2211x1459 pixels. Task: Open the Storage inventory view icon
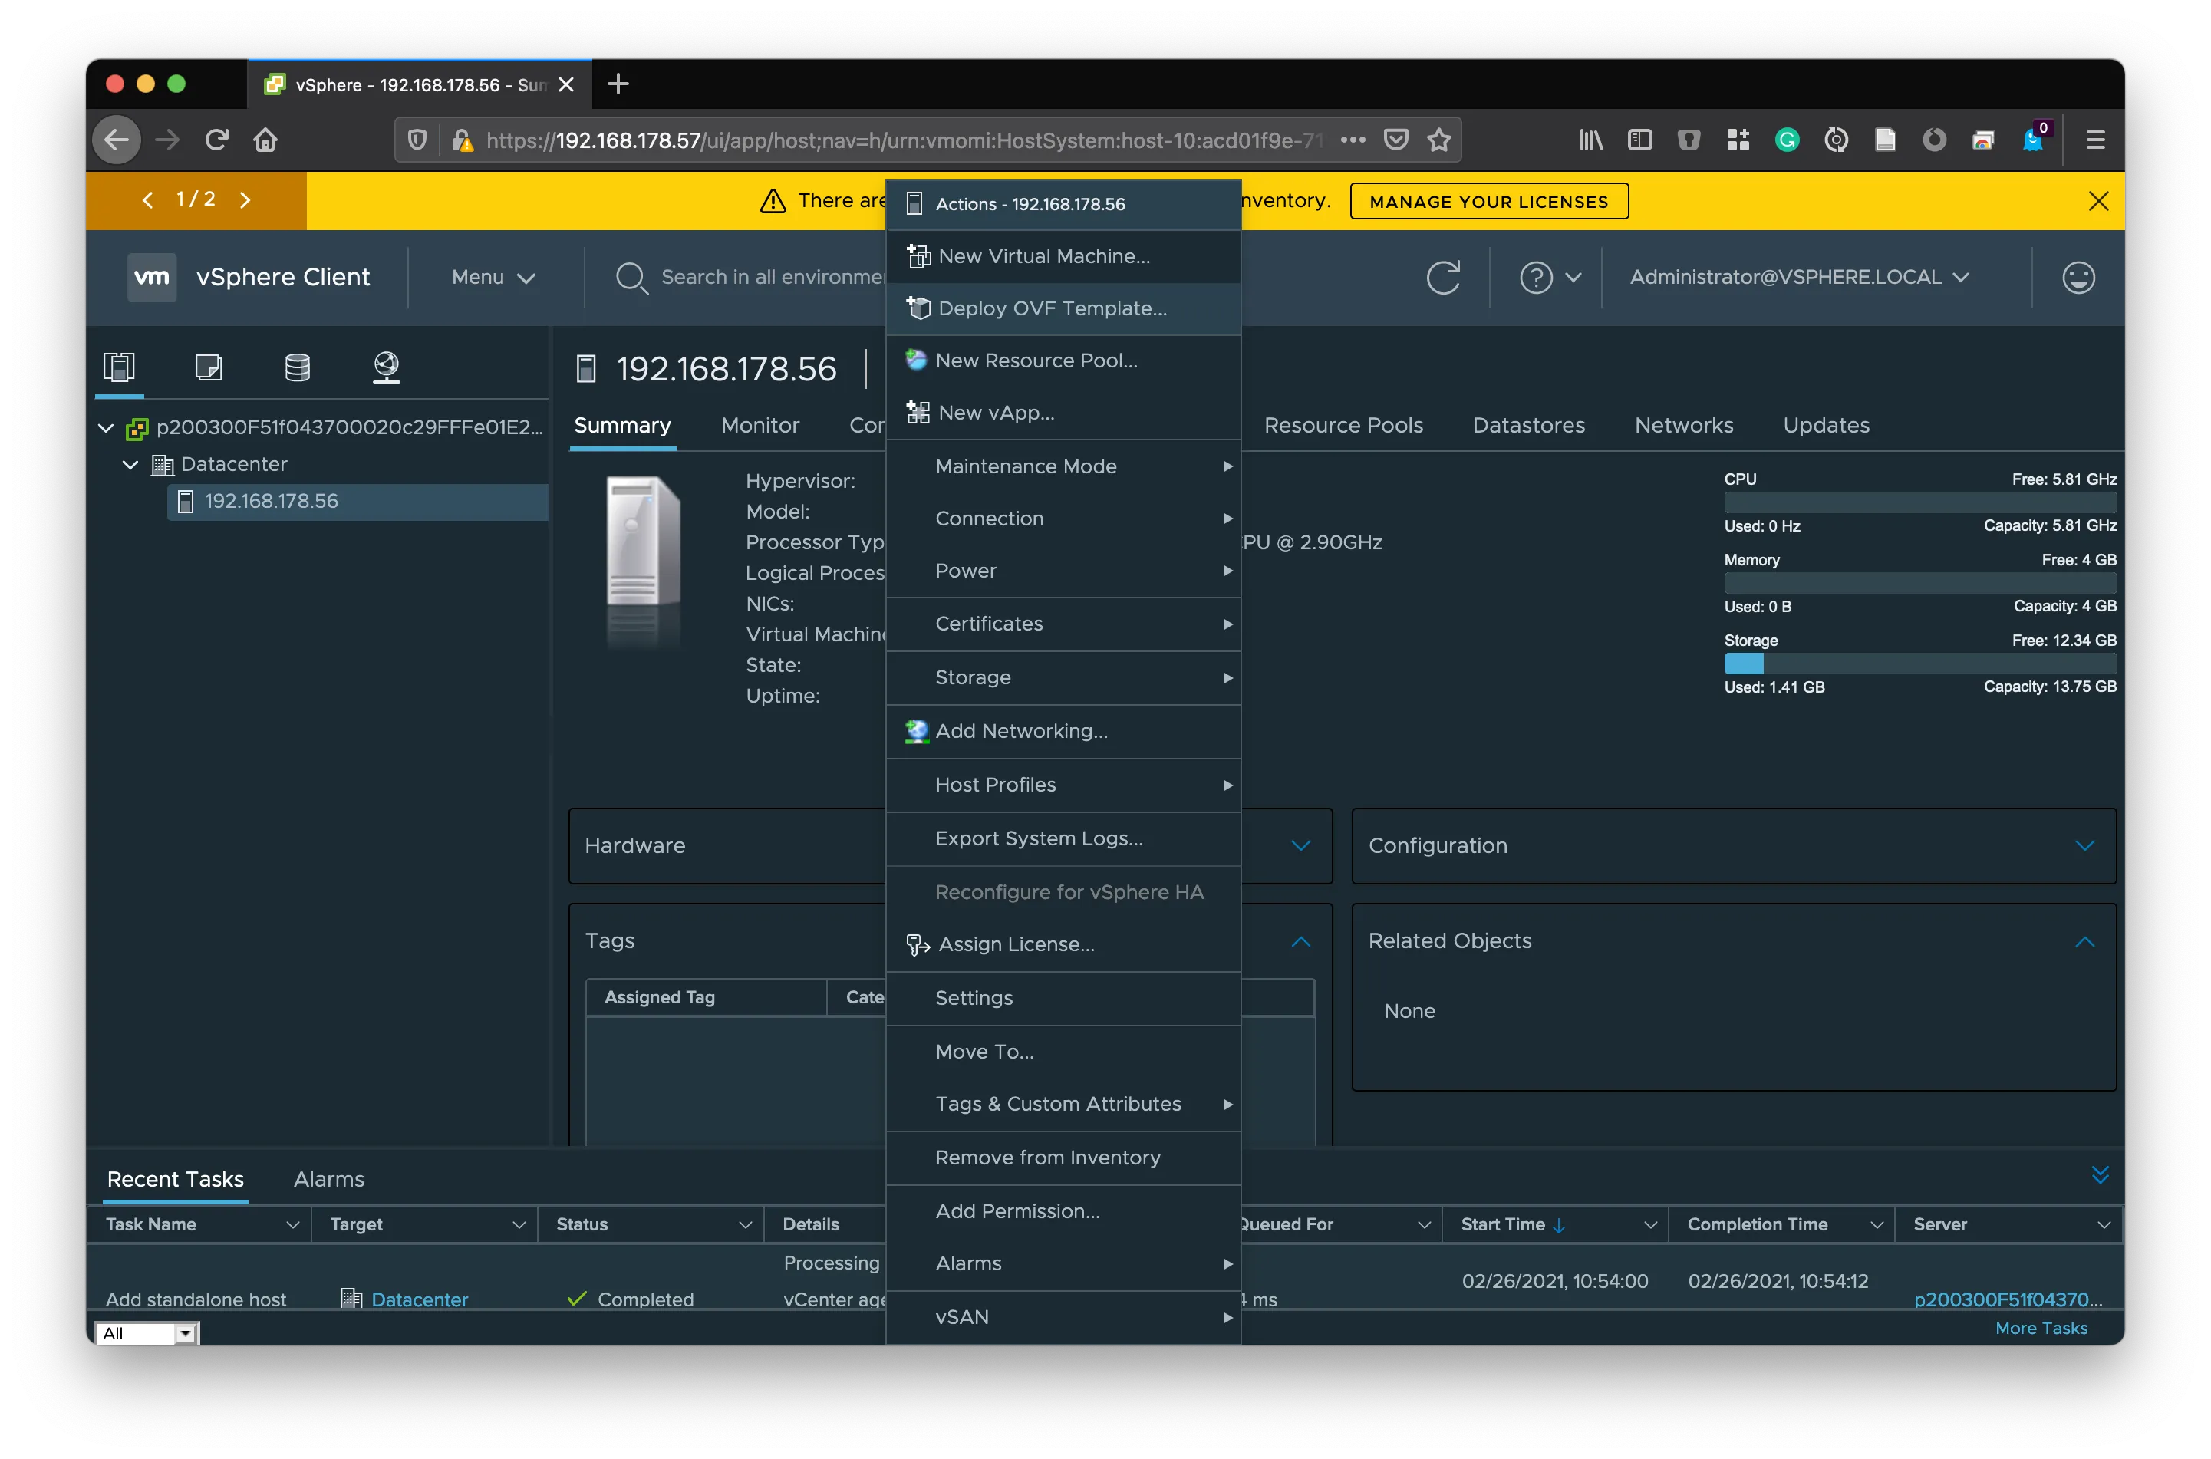pyautogui.click(x=297, y=367)
